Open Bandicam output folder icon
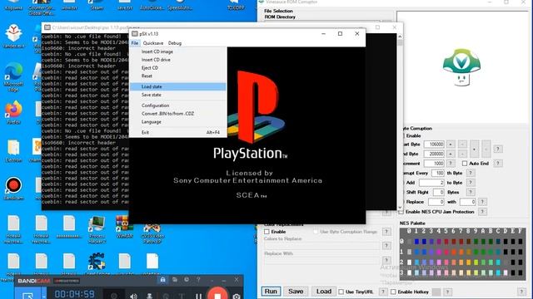 click(x=175, y=280)
